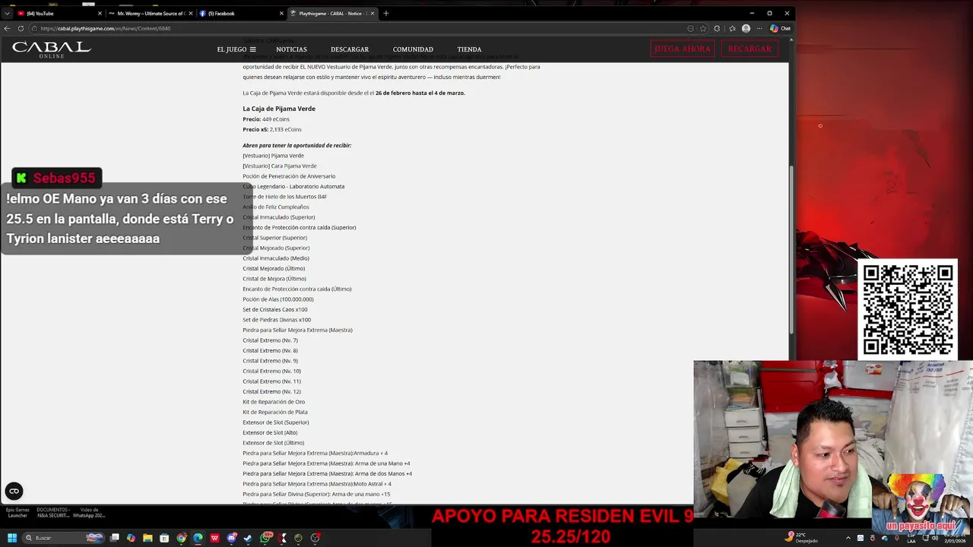Viewport: 973px width, 547px height.
Task: Click the '[Vestuario] Cara Pijama Verde' line
Action: coord(280,166)
